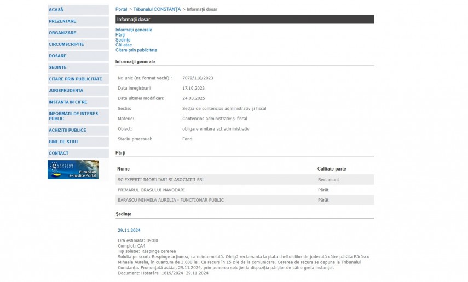The width and height of the screenshot is (468, 282).
Task: Open the European e-Justice Portal banner
Action: coord(73,169)
